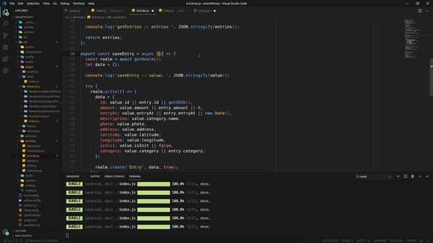Show the Output panel tab
The height and width of the screenshot is (243, 433).
(x=95, y=176)
